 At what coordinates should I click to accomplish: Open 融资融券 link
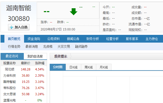click(82, 46)
